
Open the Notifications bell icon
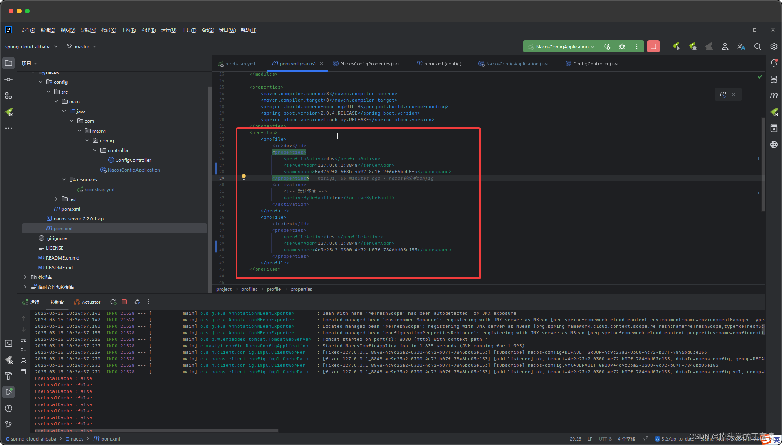773,63
